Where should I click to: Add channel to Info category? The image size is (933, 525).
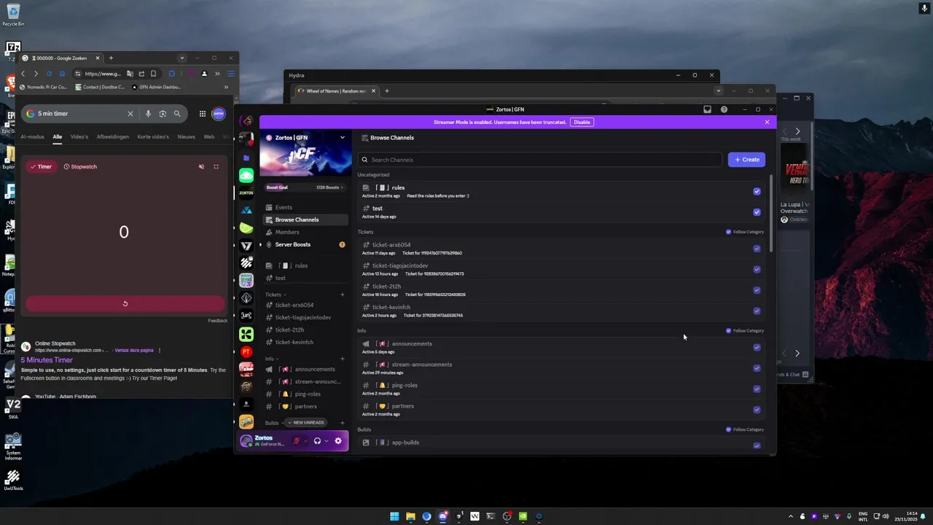tap(343, 359)
